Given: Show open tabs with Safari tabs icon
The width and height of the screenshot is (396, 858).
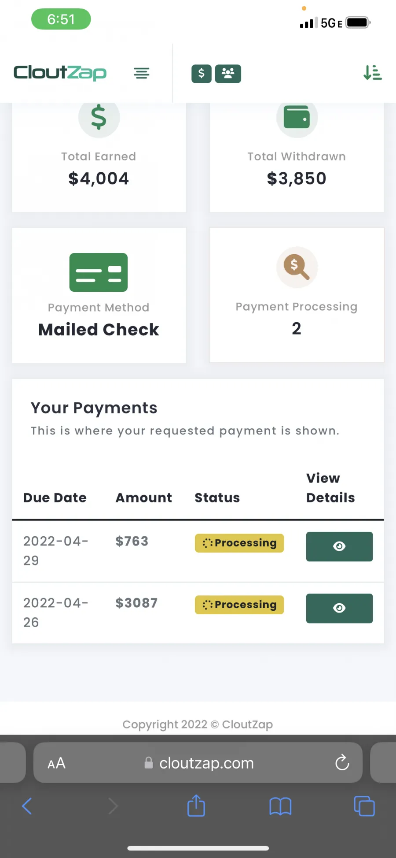Looking at the screenshot, I should [x=364, y=806].
